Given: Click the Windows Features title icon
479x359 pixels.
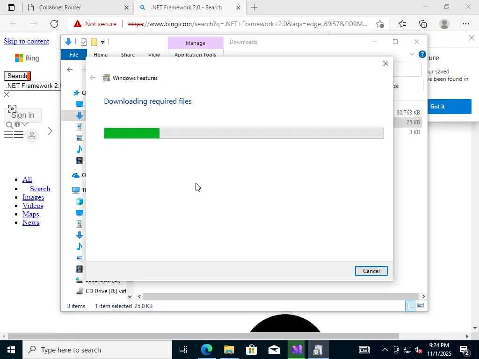Looking at the screenshot, I should tap(106, 78).
